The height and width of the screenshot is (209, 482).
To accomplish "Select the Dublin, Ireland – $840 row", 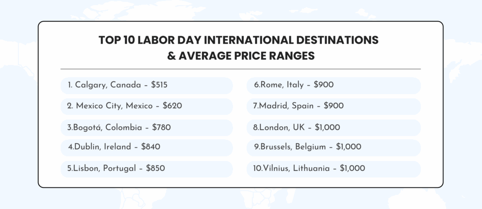I will click(147, 147).
